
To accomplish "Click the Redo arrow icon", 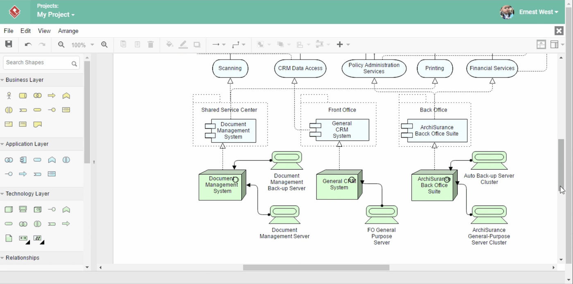I will pyautogui.click(x=41, y=45).
